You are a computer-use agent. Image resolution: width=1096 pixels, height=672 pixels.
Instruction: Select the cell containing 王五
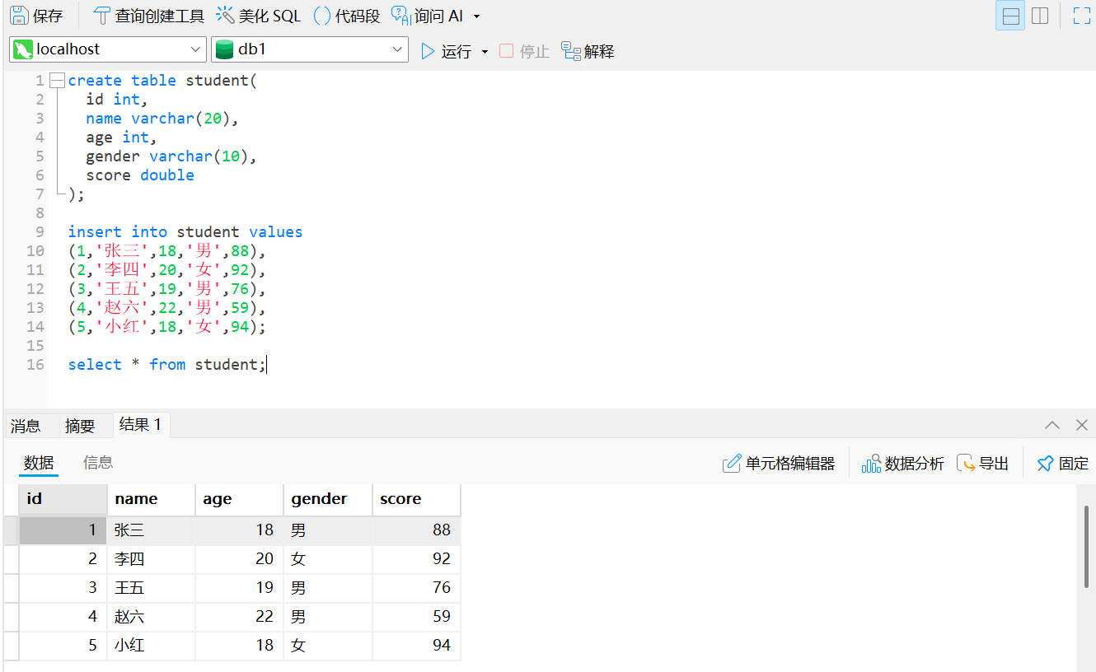(x=152, y=588)
